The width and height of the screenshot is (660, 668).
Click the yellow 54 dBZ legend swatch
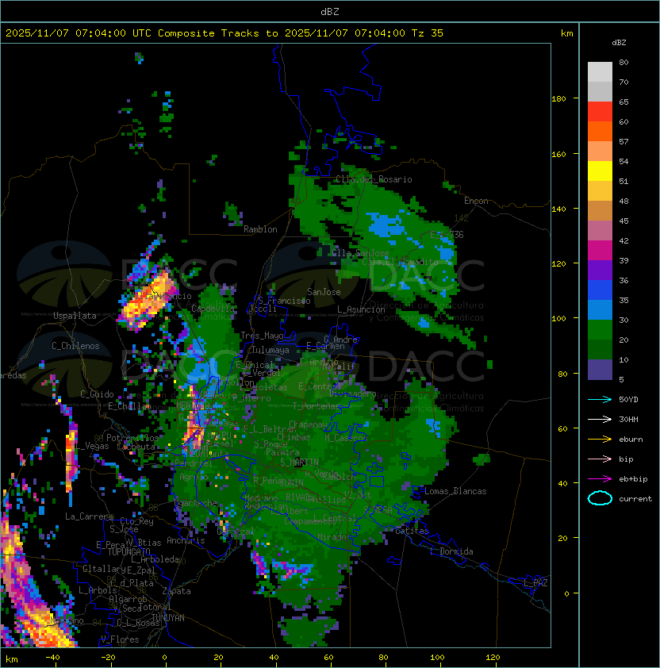[x=600, y=171]
